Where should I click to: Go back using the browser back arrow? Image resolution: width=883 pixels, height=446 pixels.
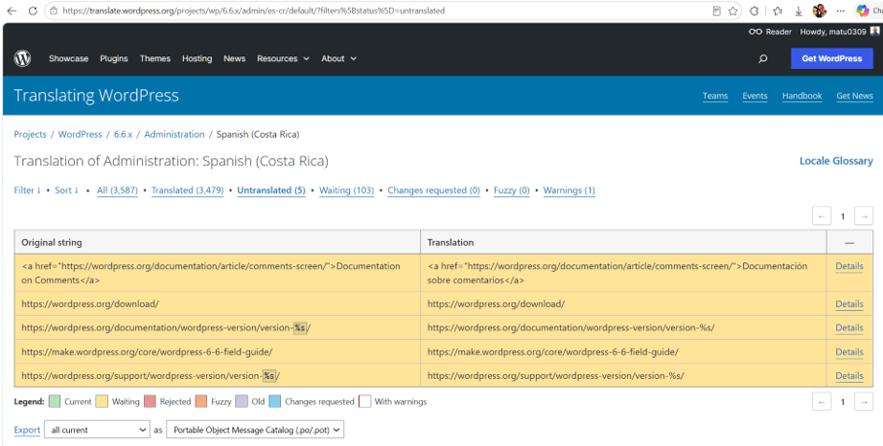12,11
